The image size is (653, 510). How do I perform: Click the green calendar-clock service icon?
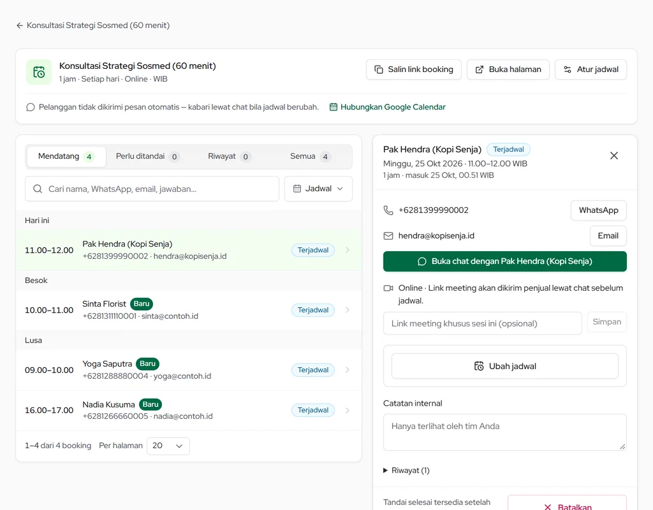pos(39,72)
